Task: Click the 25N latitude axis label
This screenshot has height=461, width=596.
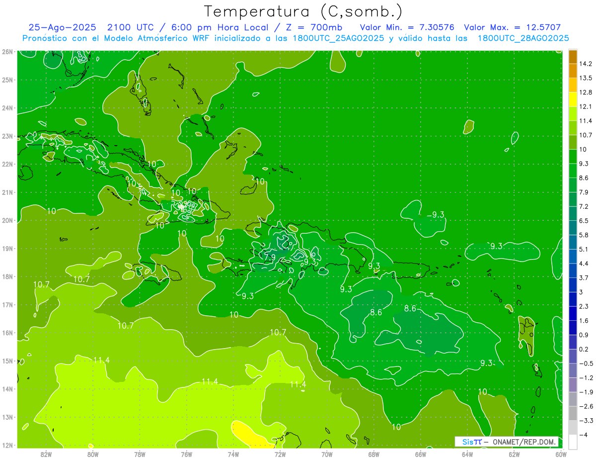Action: pyautogui.click(x=7, y=80)
